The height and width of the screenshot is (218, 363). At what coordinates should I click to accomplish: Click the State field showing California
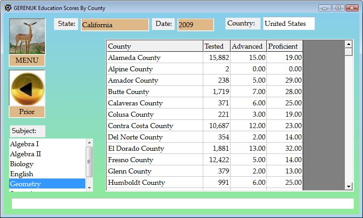pos(115,25)
